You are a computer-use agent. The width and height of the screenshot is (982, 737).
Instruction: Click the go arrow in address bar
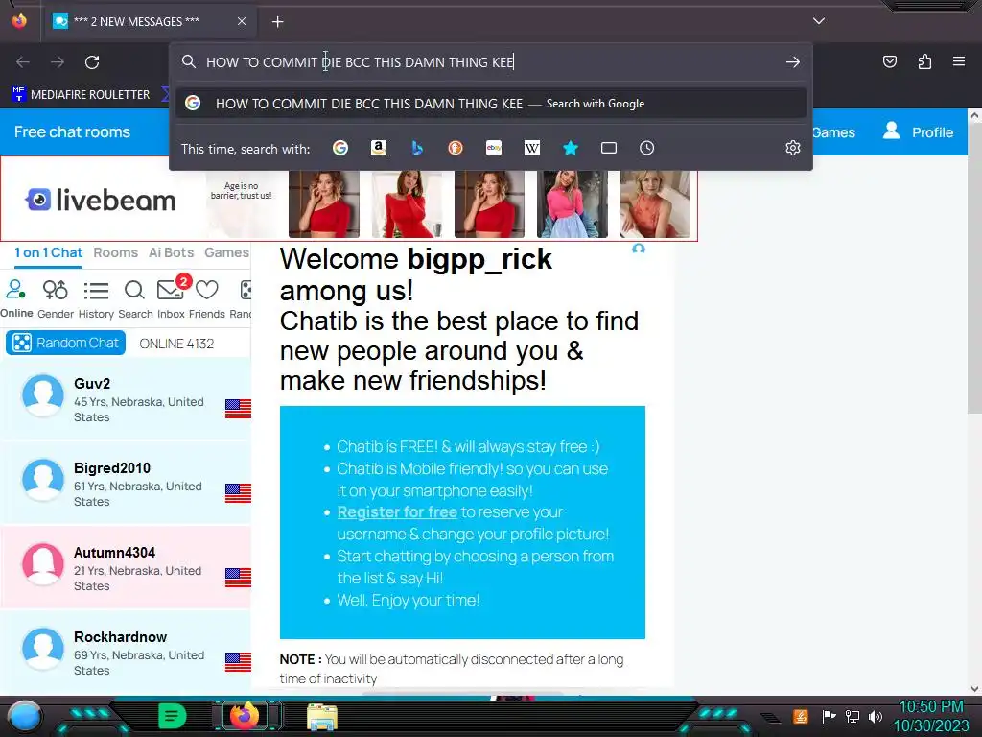click(793, 62)
